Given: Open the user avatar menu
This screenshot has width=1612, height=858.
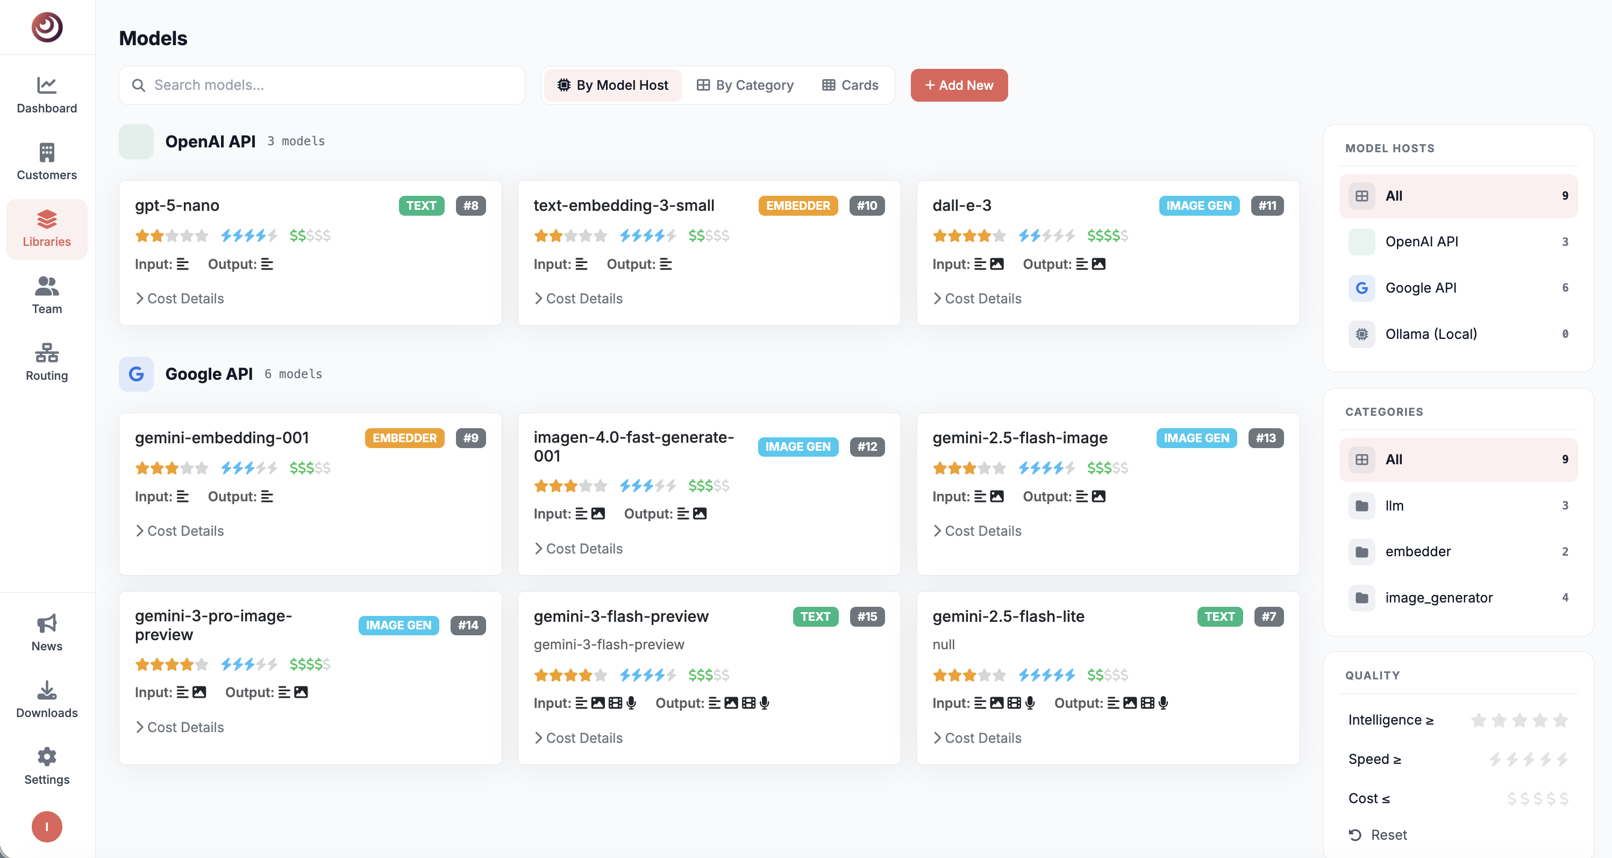Looking at the screenshot, I should pyautogui.click(x=47, y=827).
